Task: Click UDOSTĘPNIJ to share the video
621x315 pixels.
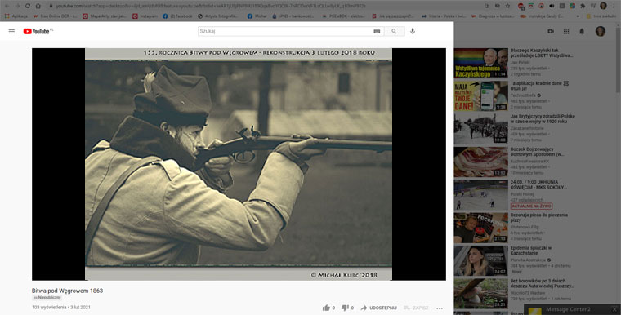Action: click(x=378, y=308)
